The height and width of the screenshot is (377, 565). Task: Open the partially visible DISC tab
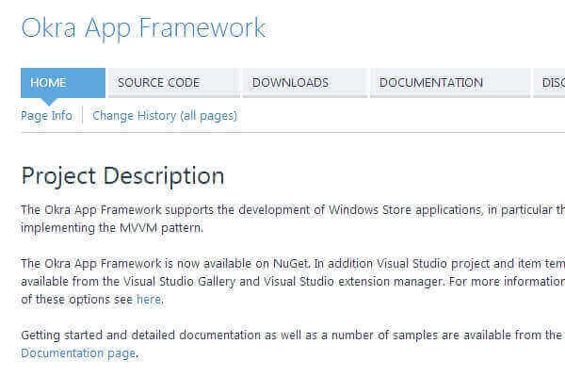552,83
